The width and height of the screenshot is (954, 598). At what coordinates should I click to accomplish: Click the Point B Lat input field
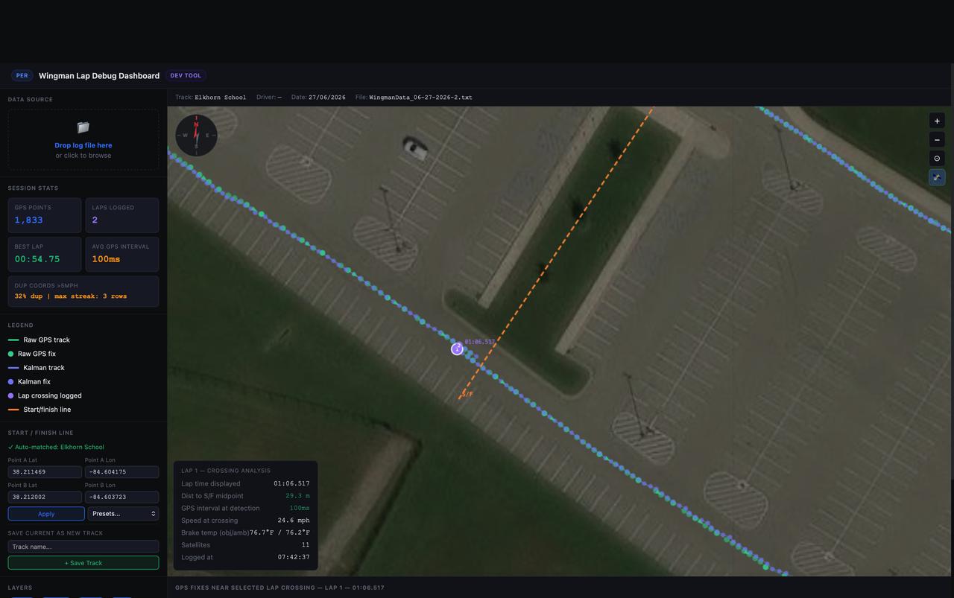point(45,497)
